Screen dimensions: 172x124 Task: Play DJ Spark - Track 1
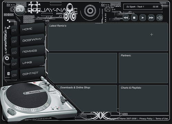pyautogui.click(x=143, y=18)
